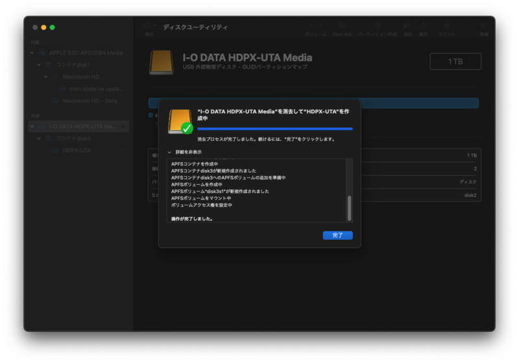Click log line ボリュームアクセス権を設定中
Viewport: 519px width, 363px height.
202,205
